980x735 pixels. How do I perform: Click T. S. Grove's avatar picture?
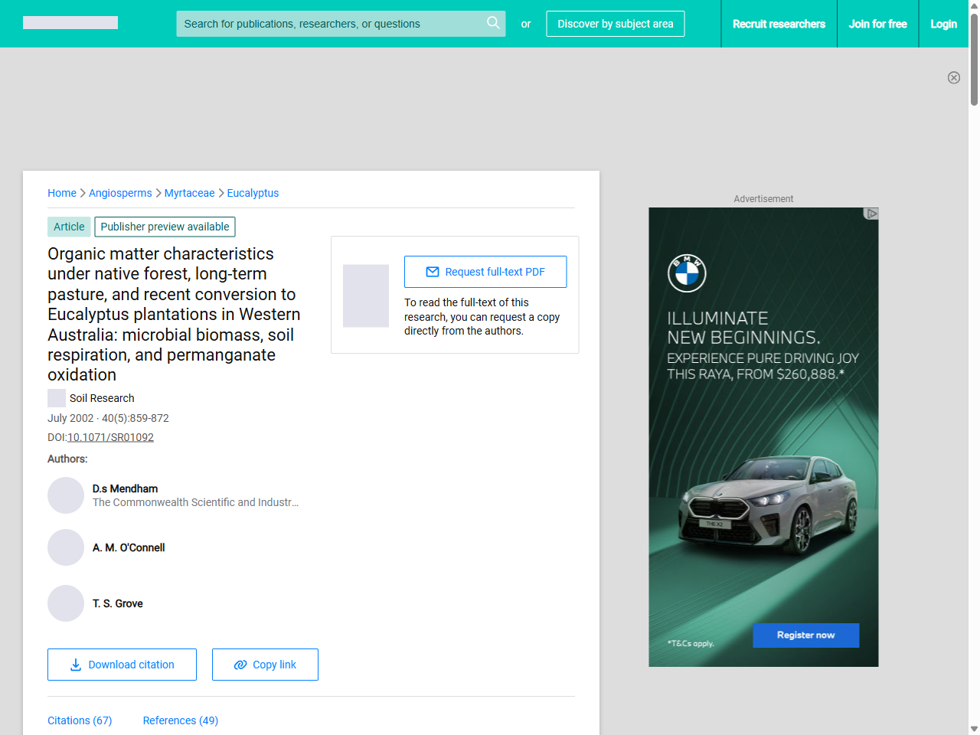[x=66, y=603]
